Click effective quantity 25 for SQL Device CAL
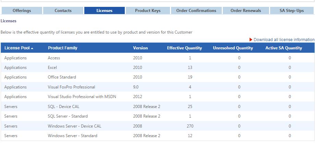This screenshot has width=315, height=144. point(190,106)
